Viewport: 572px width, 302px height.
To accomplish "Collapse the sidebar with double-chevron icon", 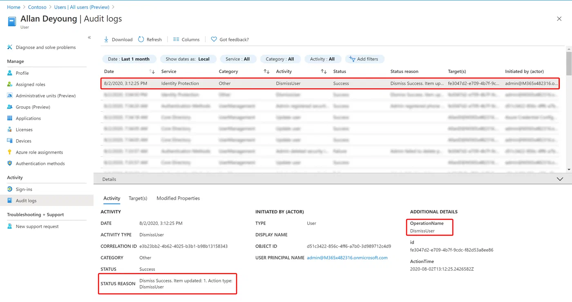I will (89, 38).
